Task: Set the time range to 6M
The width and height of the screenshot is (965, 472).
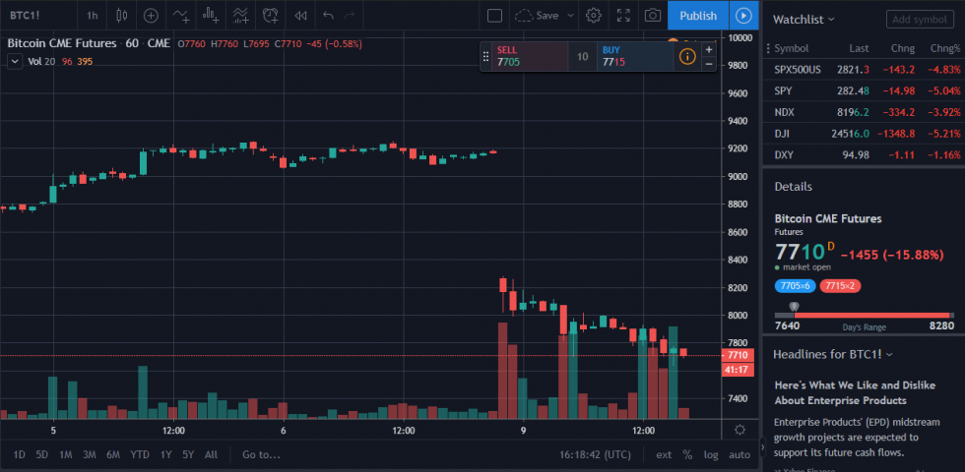Action: (112, 454)
